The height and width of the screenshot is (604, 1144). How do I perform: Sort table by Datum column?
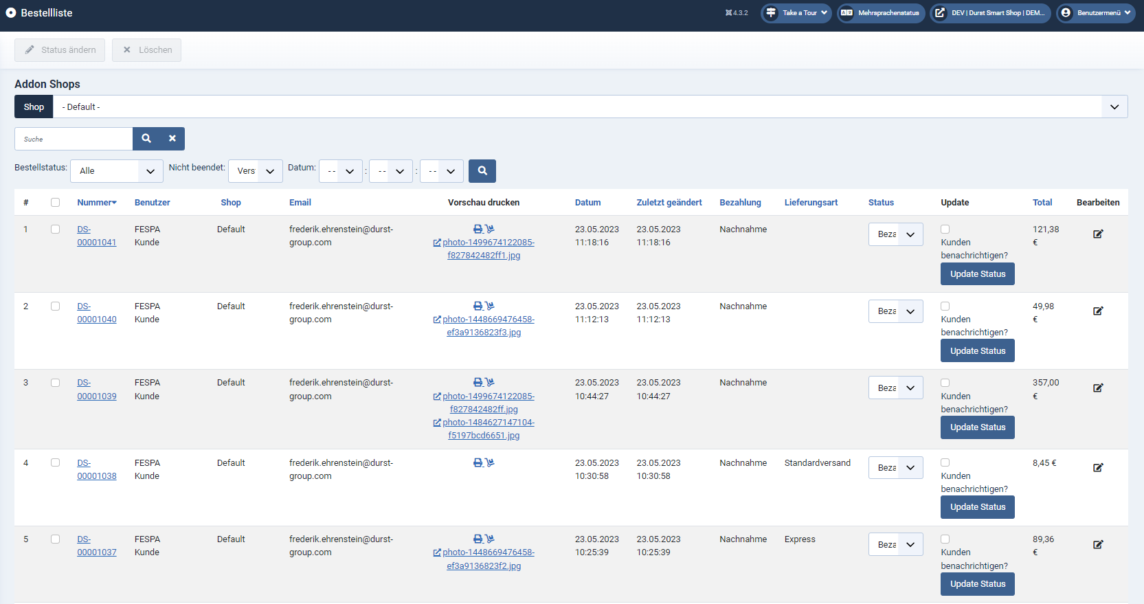point(588,203)
